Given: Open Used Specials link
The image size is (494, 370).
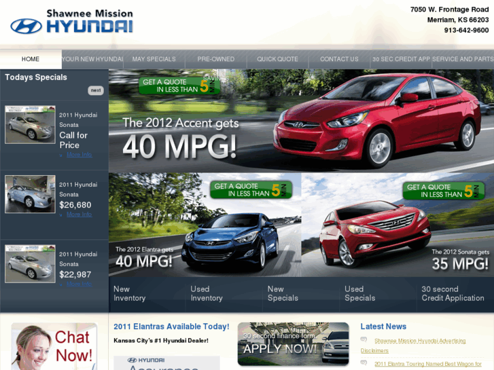Looking at the screenshot, I should coord(359,293).
